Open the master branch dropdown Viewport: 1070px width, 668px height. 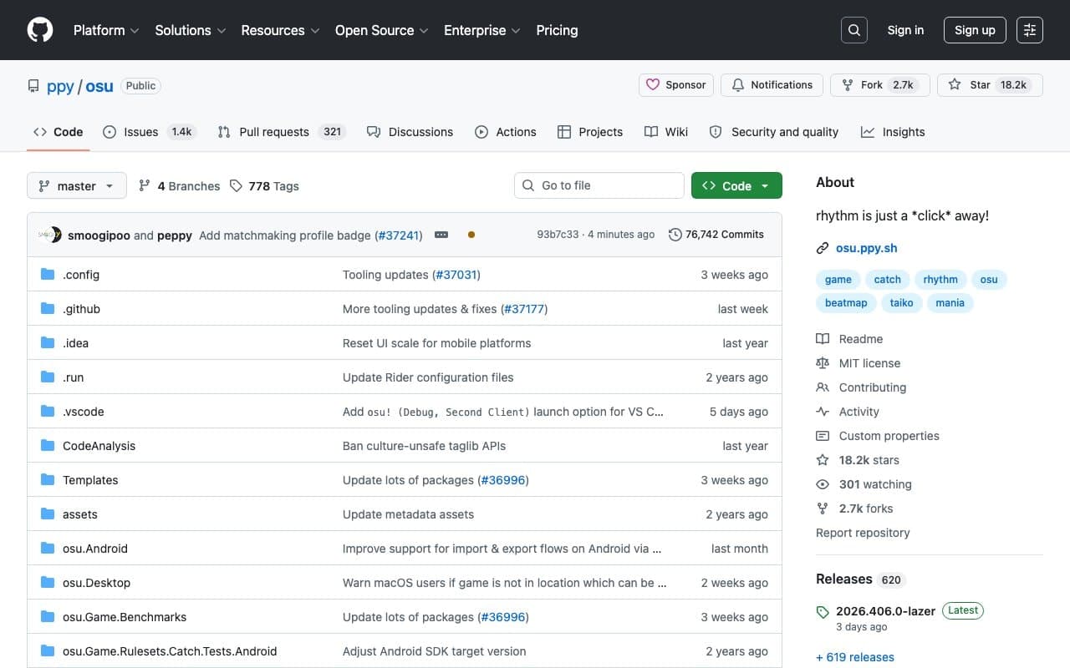coord(77,185)
